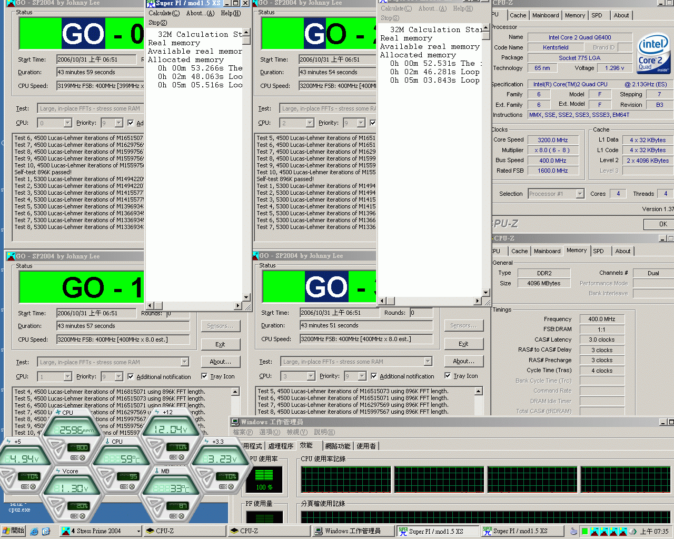Click Stop menu in active Super PI window
This screenshot has height=539, width=674.
[157, 23]
